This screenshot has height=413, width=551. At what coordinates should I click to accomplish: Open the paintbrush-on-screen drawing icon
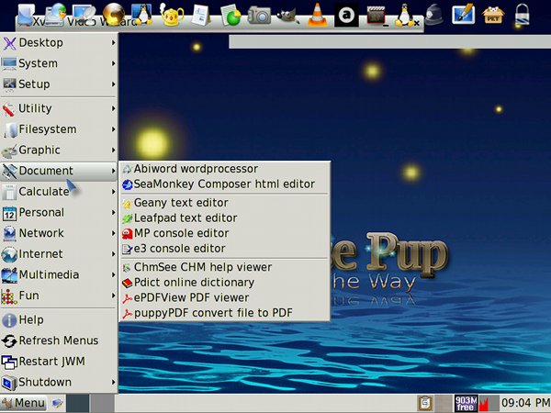[463, 15]
